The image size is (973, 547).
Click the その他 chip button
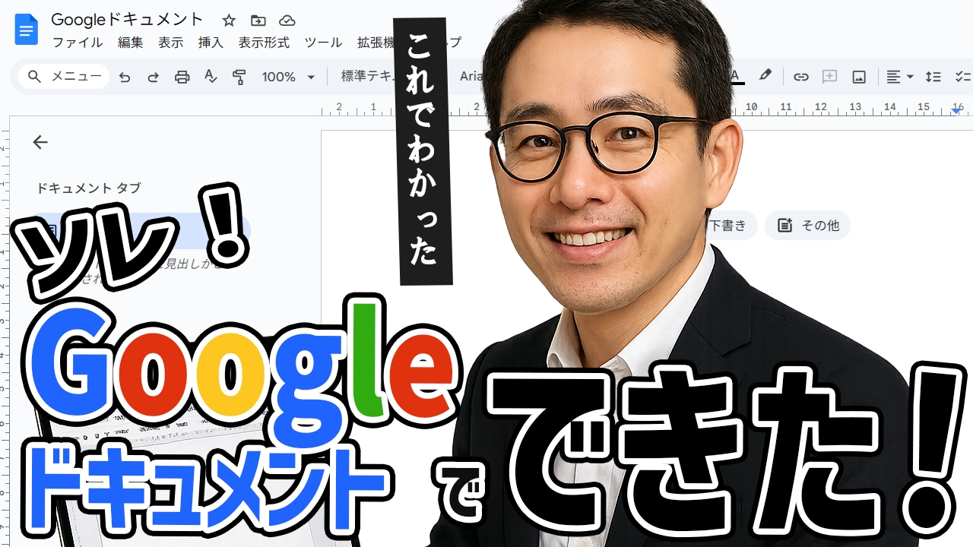pos(807,225)
